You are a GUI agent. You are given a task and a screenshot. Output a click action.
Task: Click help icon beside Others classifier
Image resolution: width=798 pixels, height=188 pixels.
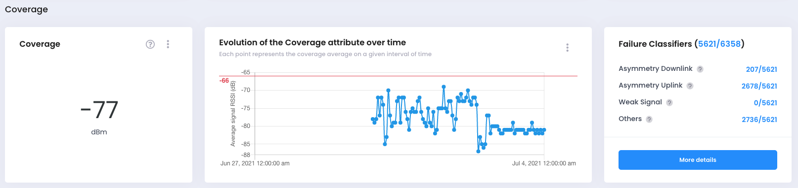649,120
